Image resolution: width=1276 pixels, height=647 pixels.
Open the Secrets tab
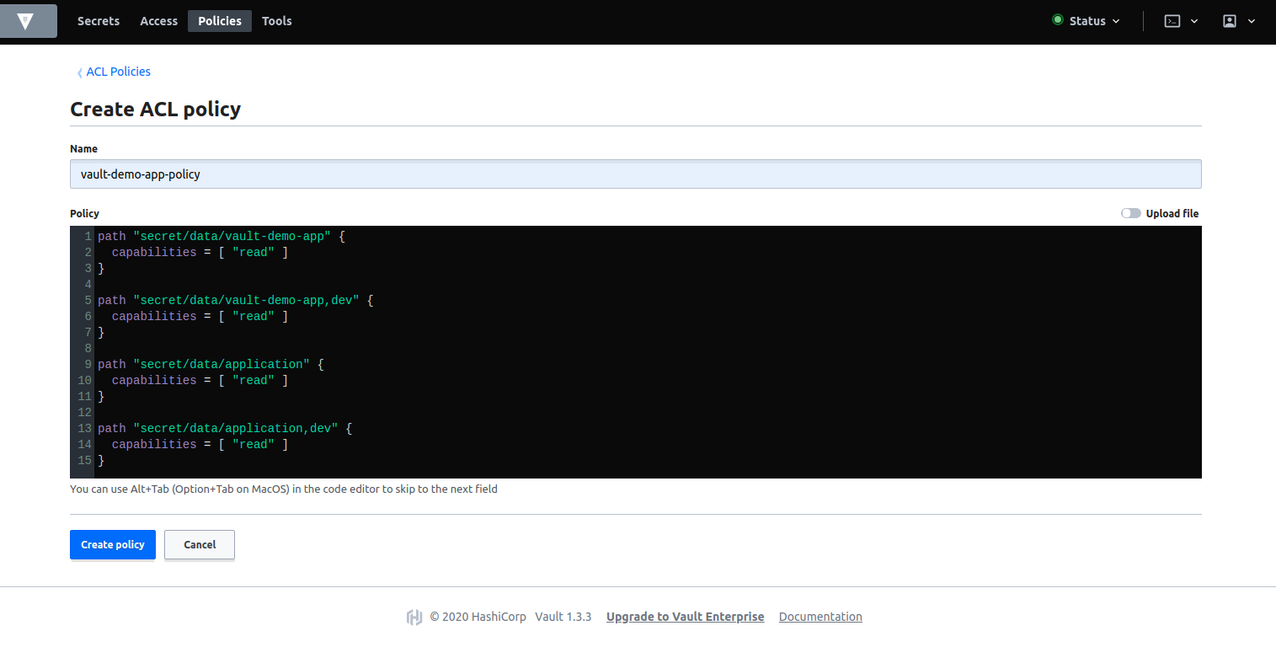point(99,21)
